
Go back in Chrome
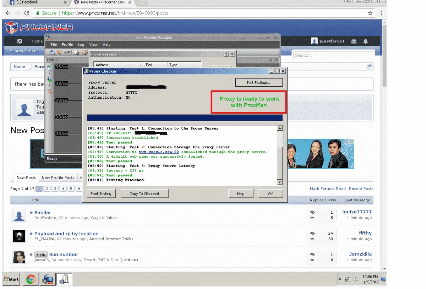8,13
